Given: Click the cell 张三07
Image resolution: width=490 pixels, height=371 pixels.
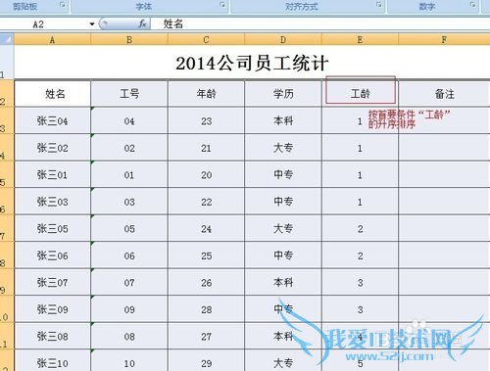Looking at the screenshot, I should point(52,282).
